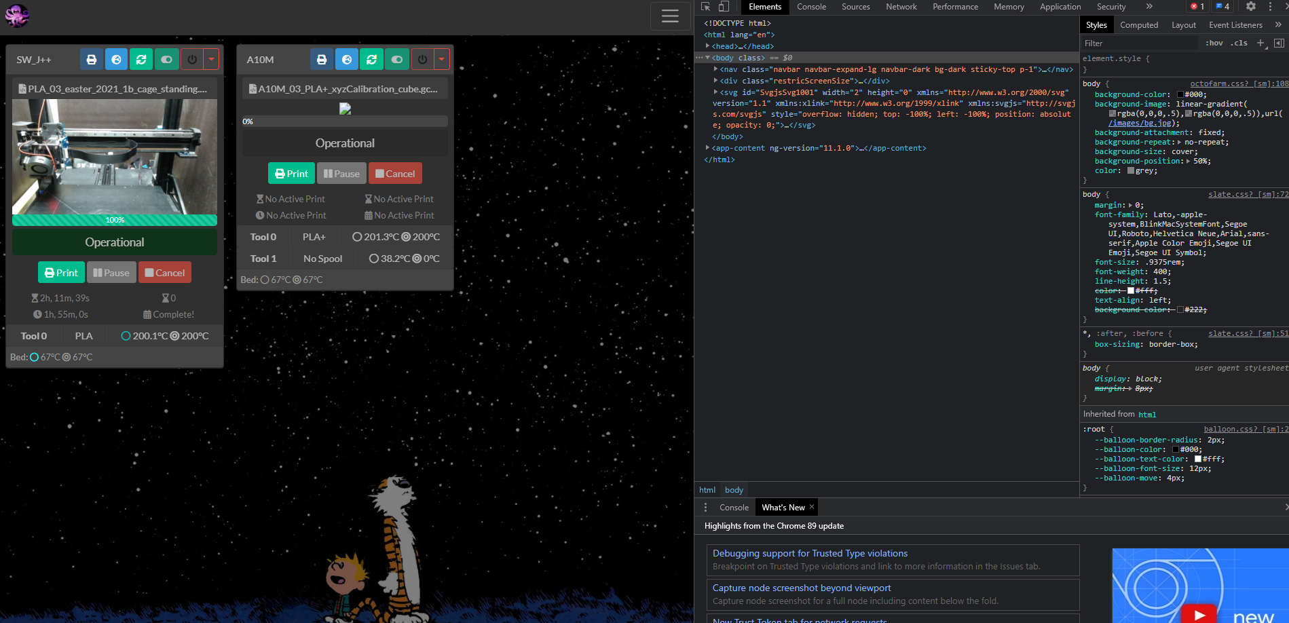
Task: Open the file manager for printer SW_J++
Action: (x=91, y=59)
